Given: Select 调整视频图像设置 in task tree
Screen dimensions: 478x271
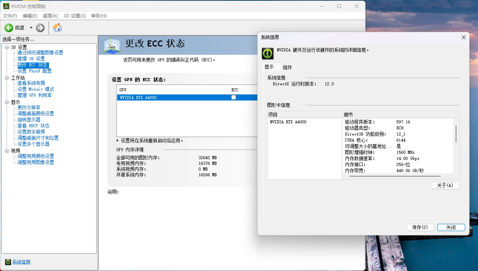Looking at the screenshot, I should (x=36, y=162).
